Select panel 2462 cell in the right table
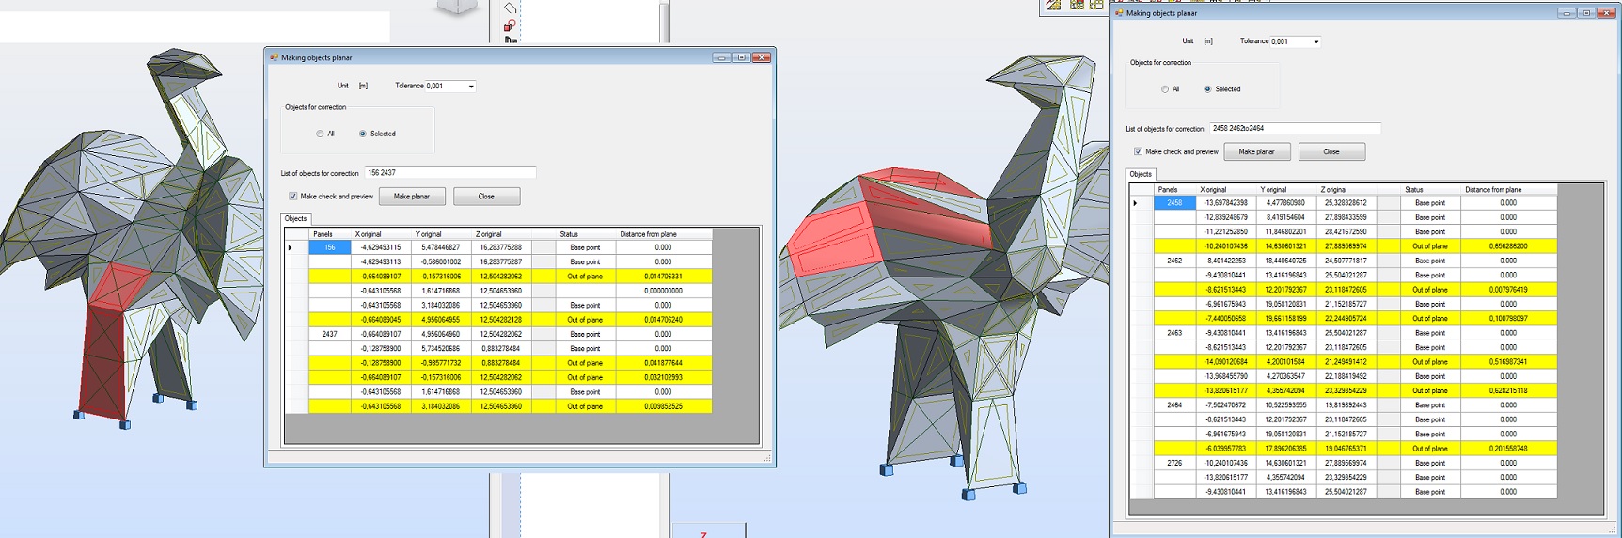The width and height of the screenshot is (1622, 538). [x=1175, y=261]
